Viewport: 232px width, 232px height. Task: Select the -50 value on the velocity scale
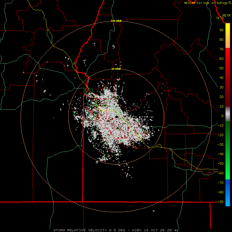point(220,164)
